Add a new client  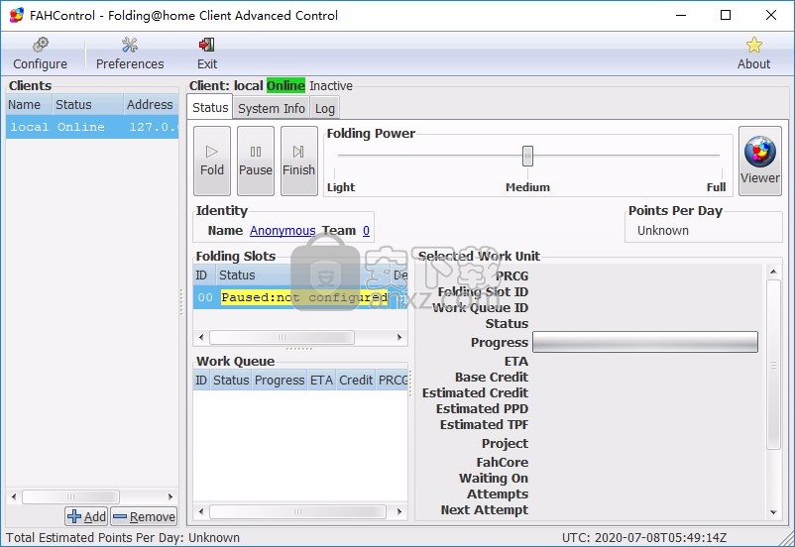(x=86, y=516)
